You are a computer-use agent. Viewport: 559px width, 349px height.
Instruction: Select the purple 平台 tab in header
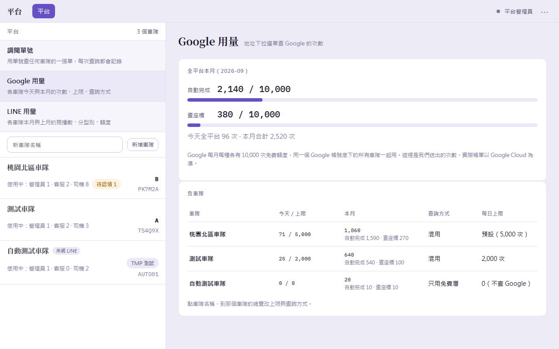[44, 11]
